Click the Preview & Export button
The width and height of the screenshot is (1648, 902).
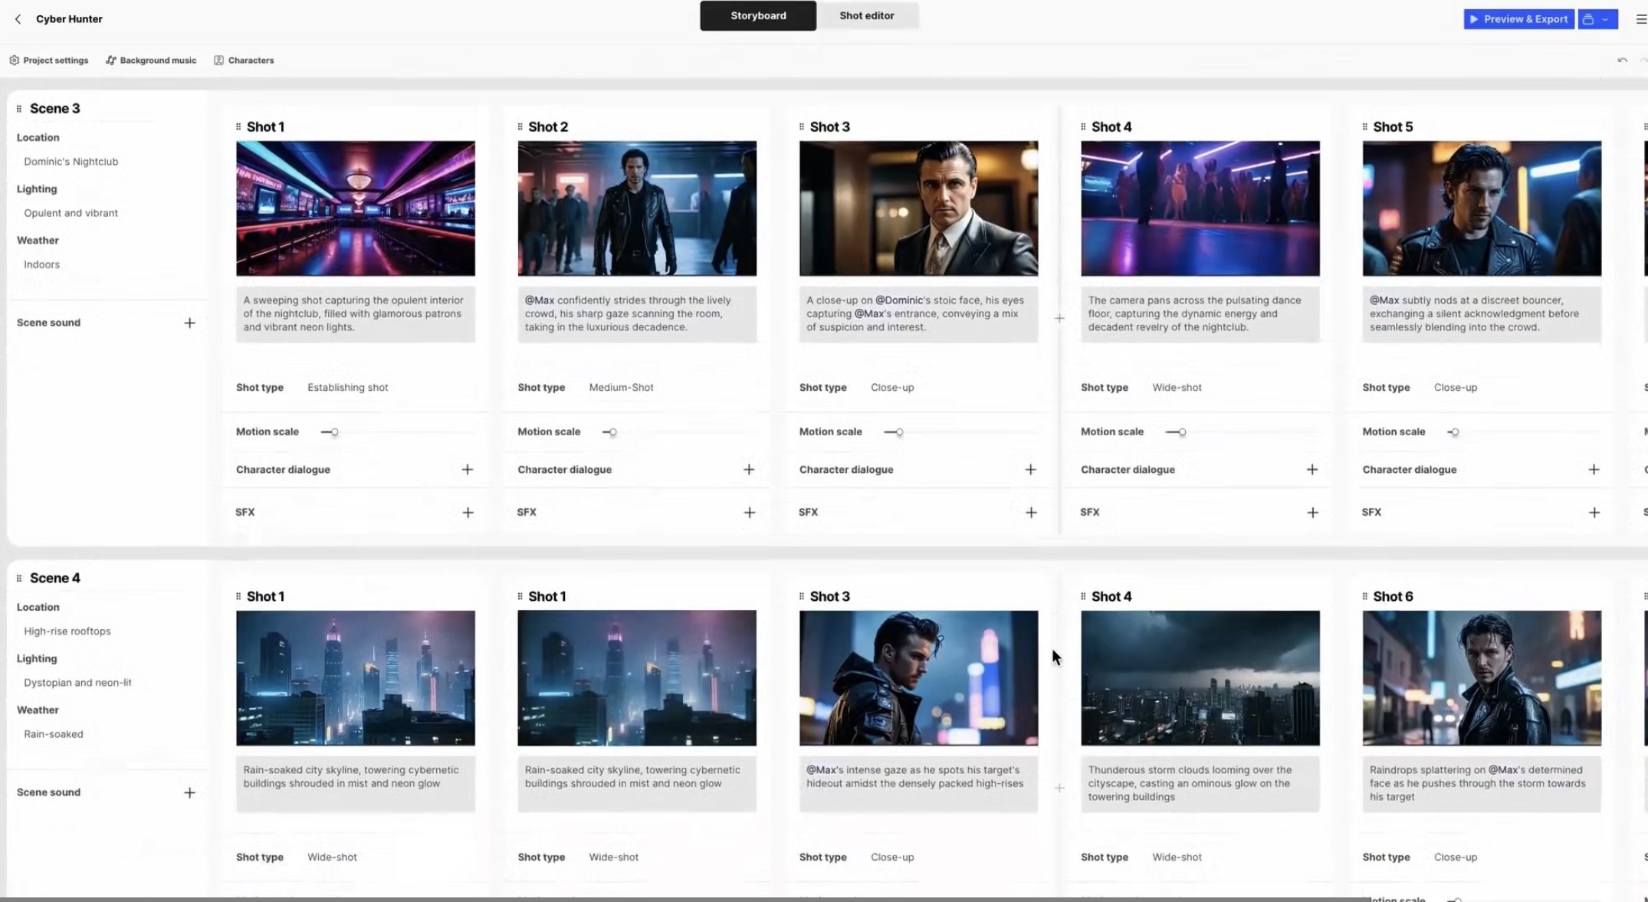[x=1518, y=19]
